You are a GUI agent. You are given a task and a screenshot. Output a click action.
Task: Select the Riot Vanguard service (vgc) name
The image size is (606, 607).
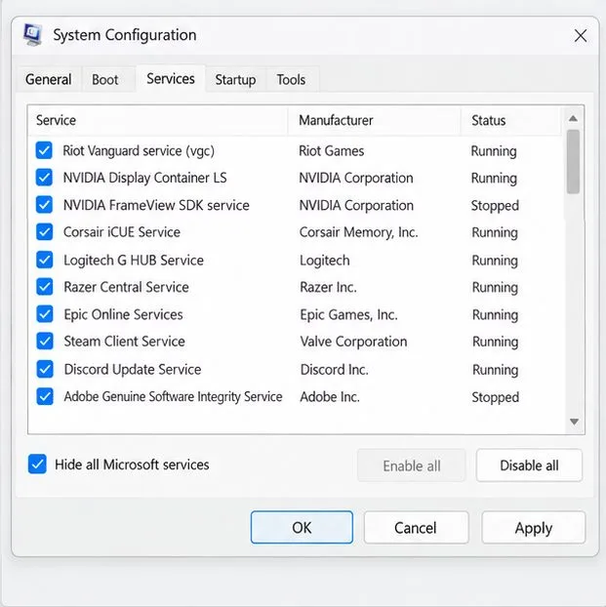click(x=139, y=151)
